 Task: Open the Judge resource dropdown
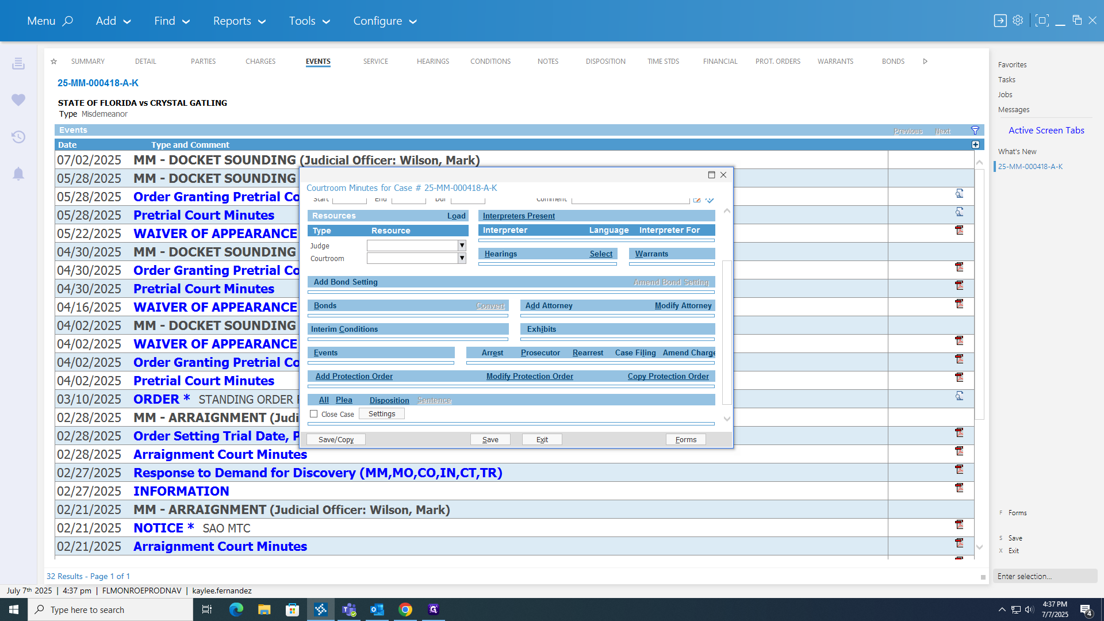pos(462,246)
